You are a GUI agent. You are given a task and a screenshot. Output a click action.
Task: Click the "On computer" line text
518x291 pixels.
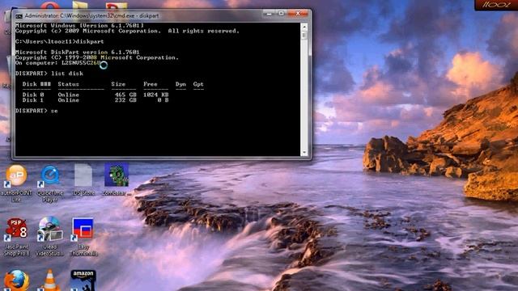[x=57, y=63]
